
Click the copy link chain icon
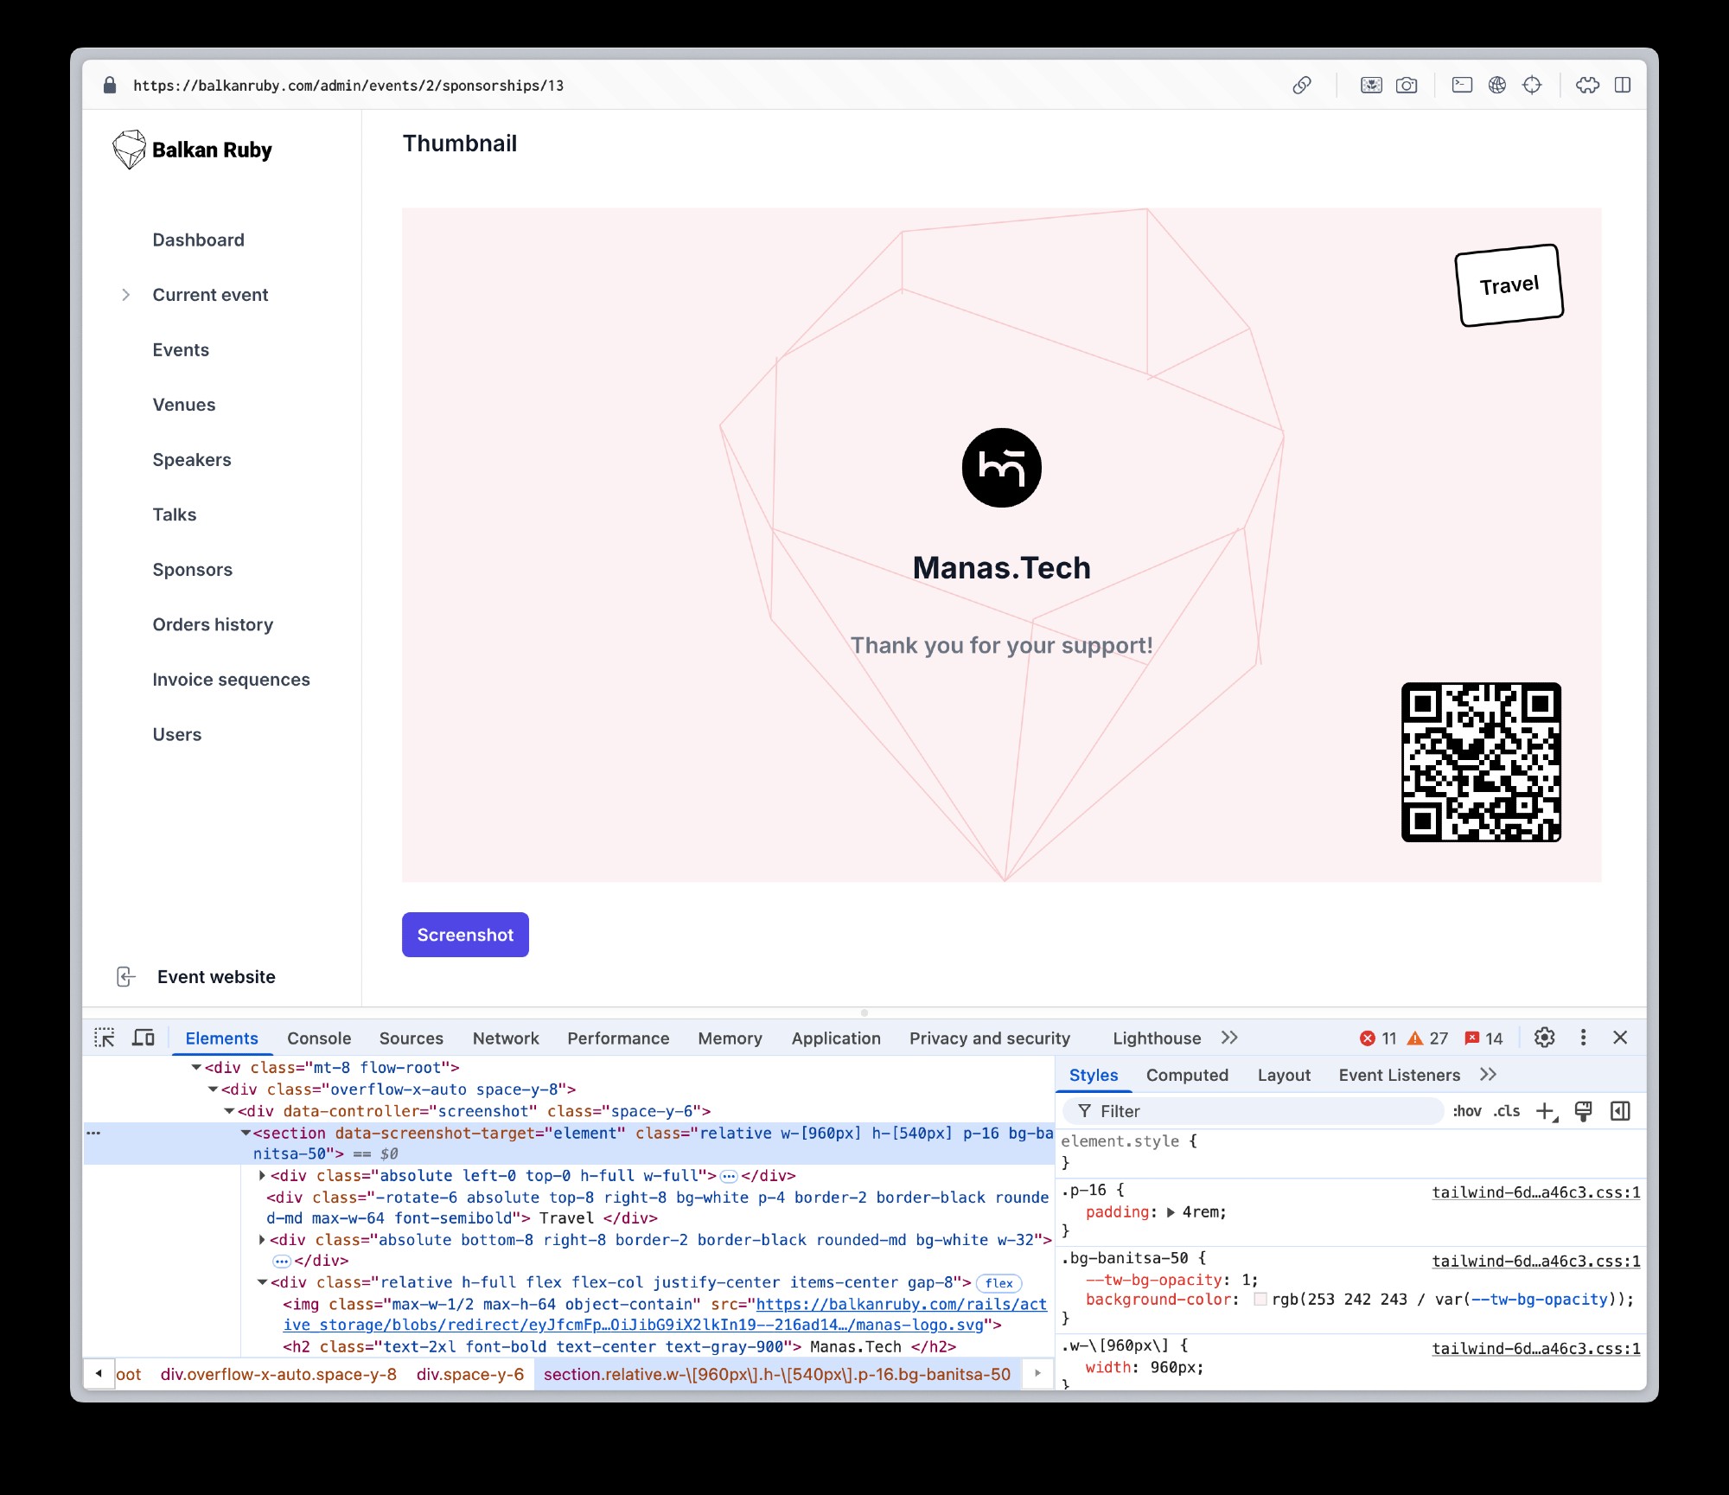(1302, 85)
